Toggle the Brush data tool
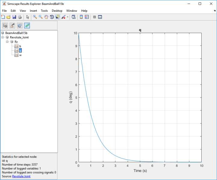This screenshot has width=217, height=180. (x=63, y=17)
